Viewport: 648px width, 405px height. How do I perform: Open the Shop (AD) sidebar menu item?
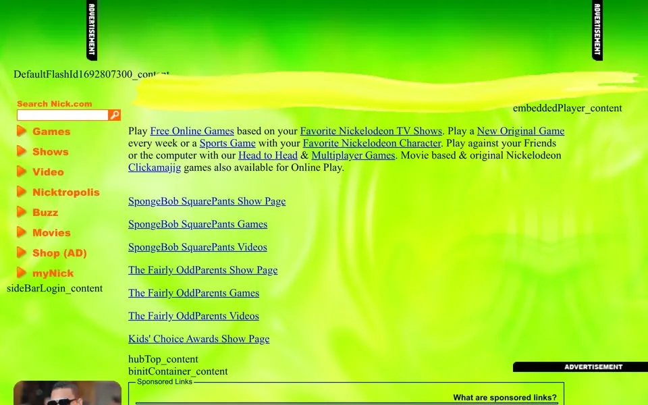(59, 253)
